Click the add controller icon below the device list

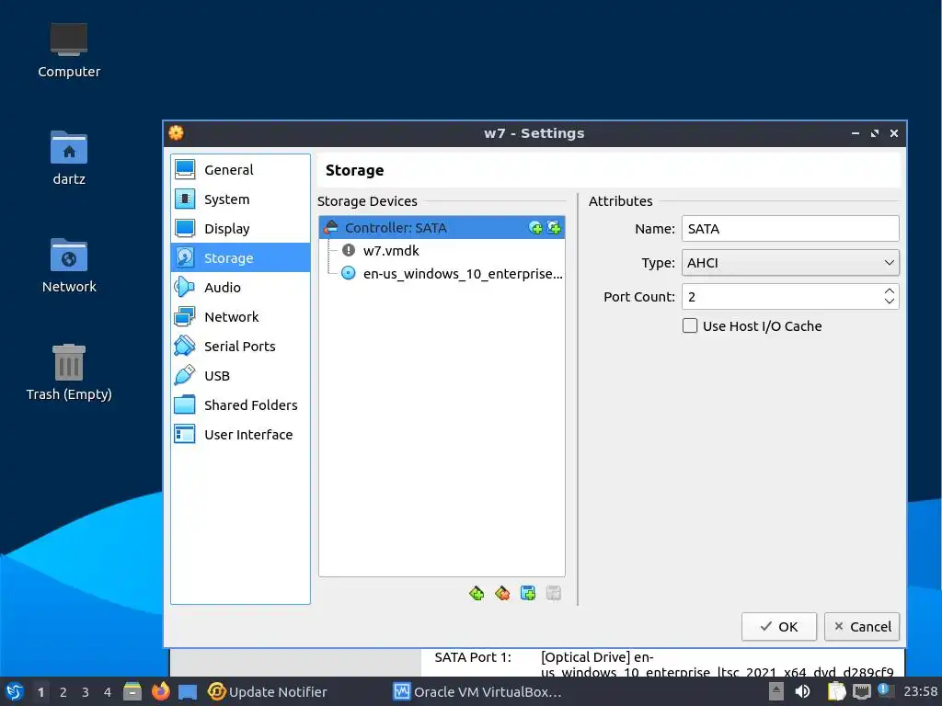point(477,594)
